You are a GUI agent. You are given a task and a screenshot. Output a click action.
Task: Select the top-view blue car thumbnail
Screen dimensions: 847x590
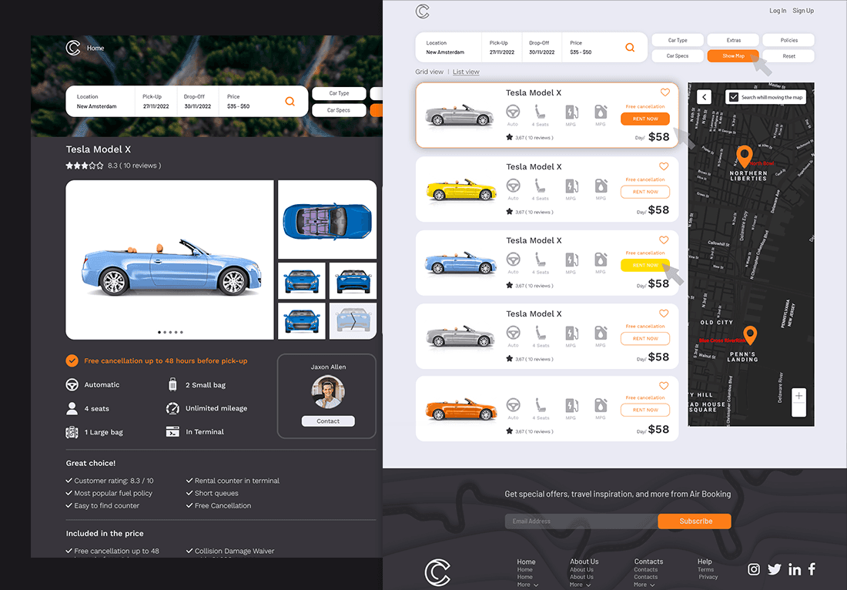click(x=326, y=220)
